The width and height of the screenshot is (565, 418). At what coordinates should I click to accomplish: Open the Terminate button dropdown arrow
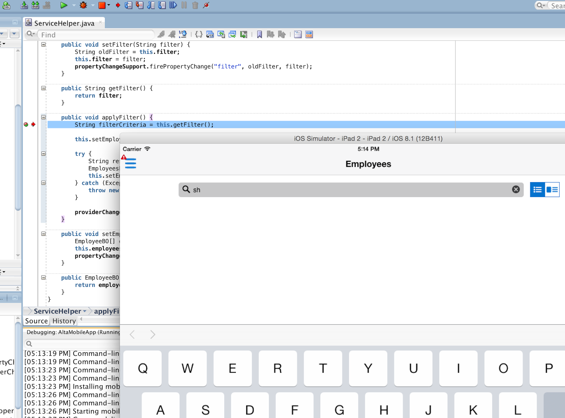pyautogui.click(x=109, y=5)
